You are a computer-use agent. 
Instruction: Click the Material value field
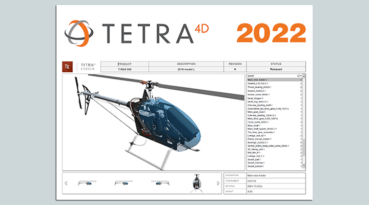pyautogui.click(x=276, y=187)
